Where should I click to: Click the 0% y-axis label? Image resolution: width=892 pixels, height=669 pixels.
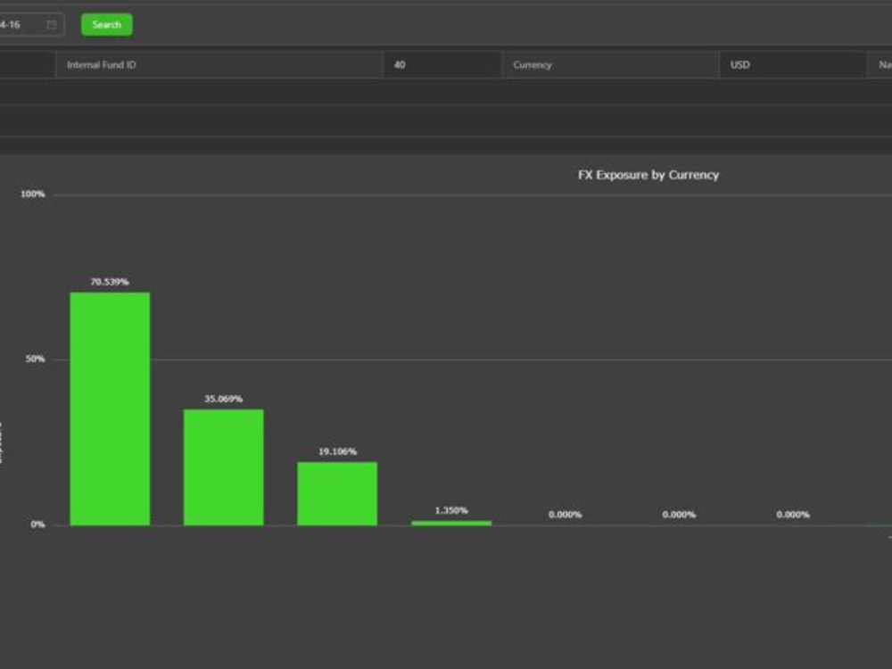[37, 524]
